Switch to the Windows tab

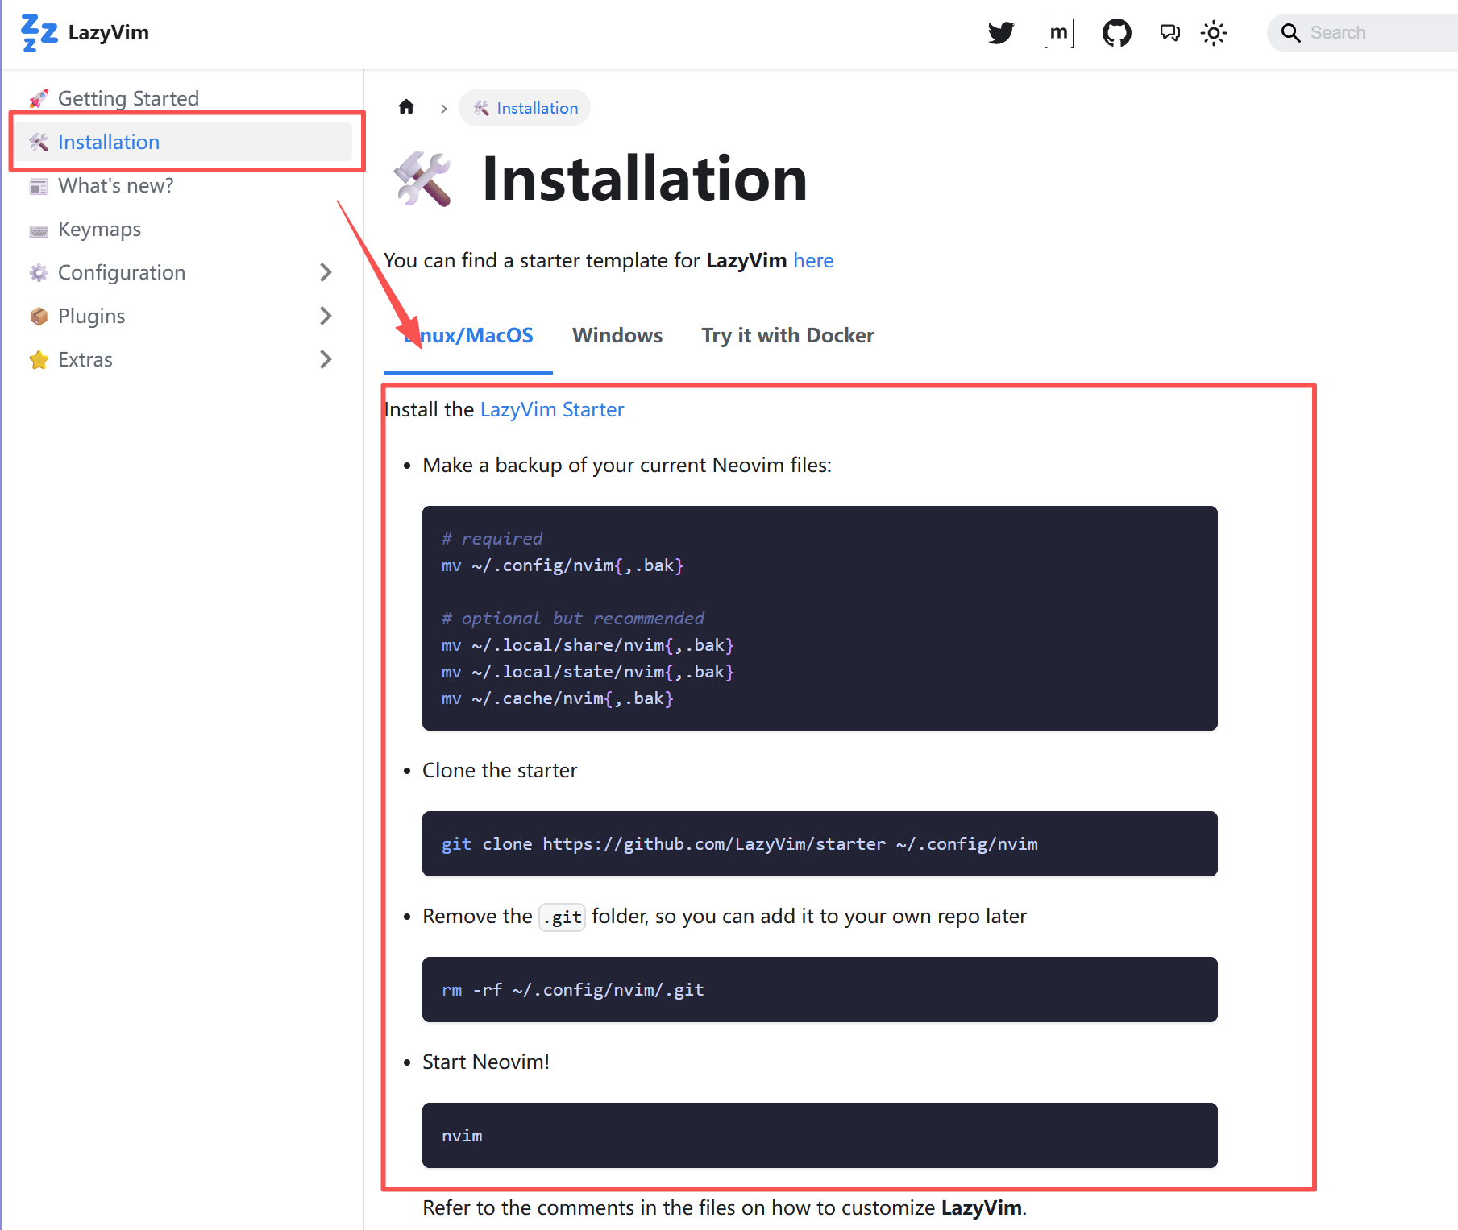coord(617,336)
